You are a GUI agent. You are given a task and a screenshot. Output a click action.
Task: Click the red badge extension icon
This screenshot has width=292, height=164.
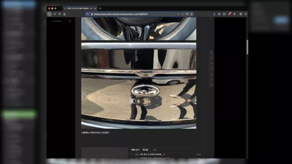click(229, 14)
